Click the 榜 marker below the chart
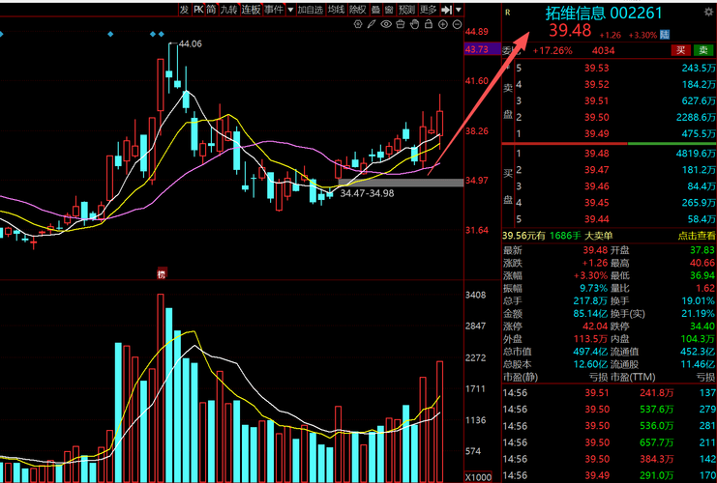The image size is (717, 483). tap(162, 274)
